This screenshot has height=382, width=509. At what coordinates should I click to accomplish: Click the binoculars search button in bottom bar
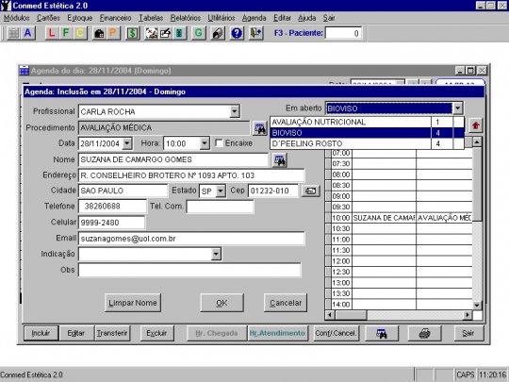click(382, 334)
